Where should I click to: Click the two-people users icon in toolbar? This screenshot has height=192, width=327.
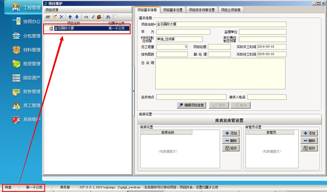pos(99,17)
